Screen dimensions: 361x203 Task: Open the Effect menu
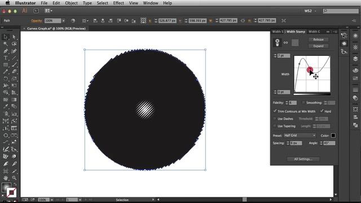(118, 3)
